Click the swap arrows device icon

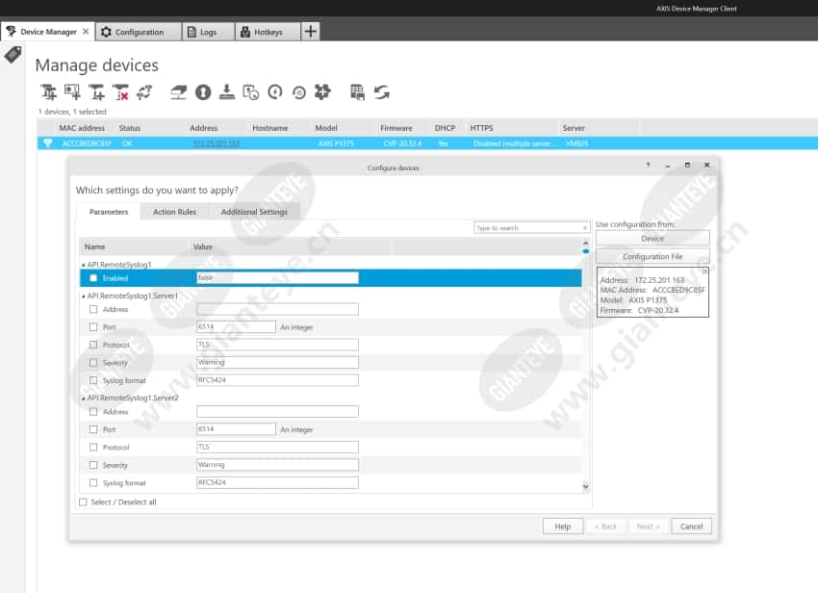pyautogui.click(x=144, y=92)
